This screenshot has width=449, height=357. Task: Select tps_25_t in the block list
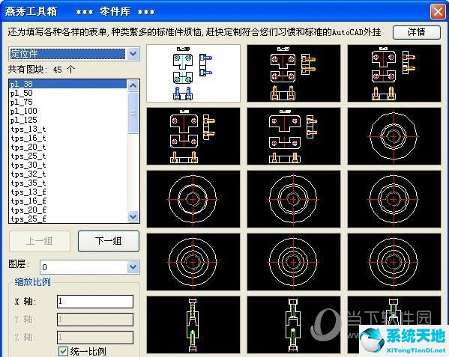coord(68,156)
